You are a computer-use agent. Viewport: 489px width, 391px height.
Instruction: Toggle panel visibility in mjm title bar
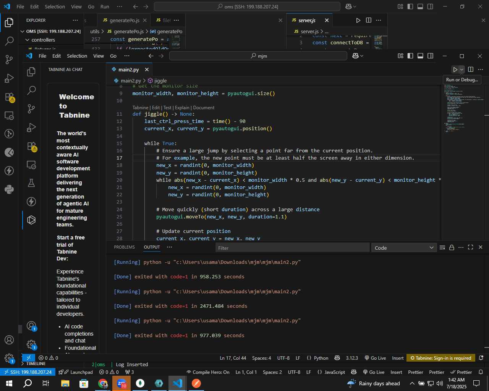(x=420, y=56)
